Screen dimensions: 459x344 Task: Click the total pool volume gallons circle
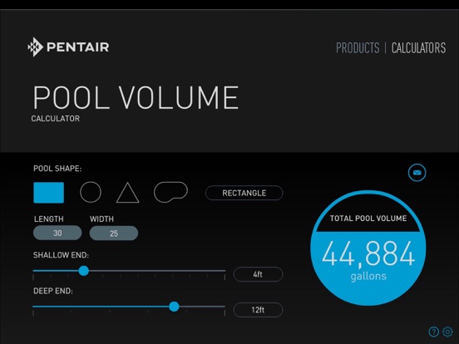click(x=368, y=248)
